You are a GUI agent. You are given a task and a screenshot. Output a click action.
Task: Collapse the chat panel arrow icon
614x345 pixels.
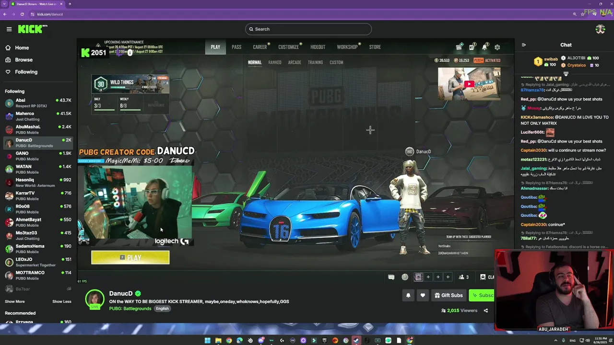coord(523,45)
